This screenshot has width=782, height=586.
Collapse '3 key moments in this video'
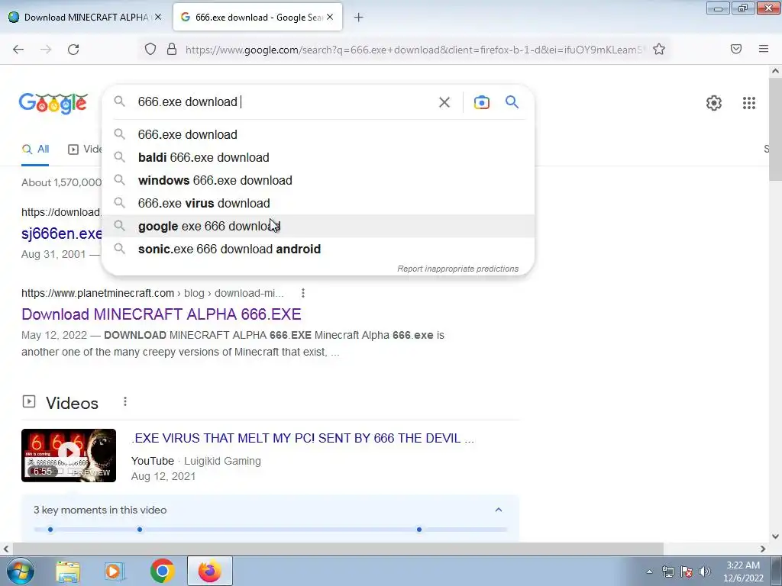coord(498,510)
